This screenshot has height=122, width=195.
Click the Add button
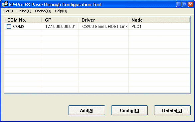coord(87,110)
